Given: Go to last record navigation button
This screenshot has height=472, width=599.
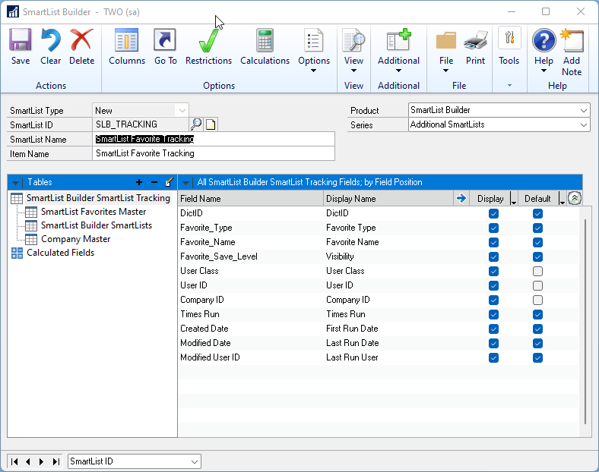Looking at the screenshot, I should point(56,461).
